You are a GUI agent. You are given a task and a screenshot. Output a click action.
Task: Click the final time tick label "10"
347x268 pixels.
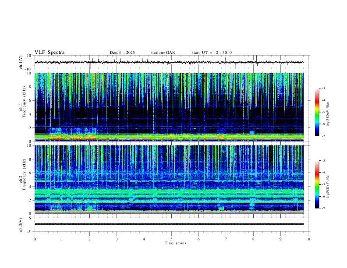pyautogui.click(x=308, y=239)
